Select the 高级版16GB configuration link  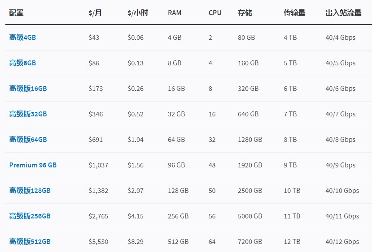[28, 89]
